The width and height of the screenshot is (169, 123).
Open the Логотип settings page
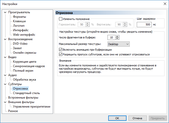click(x=19, y=26)
